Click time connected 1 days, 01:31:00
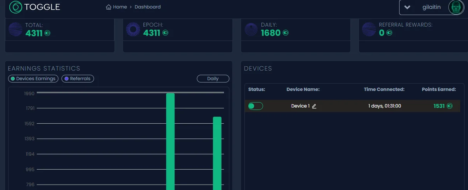 pos(384,106)
